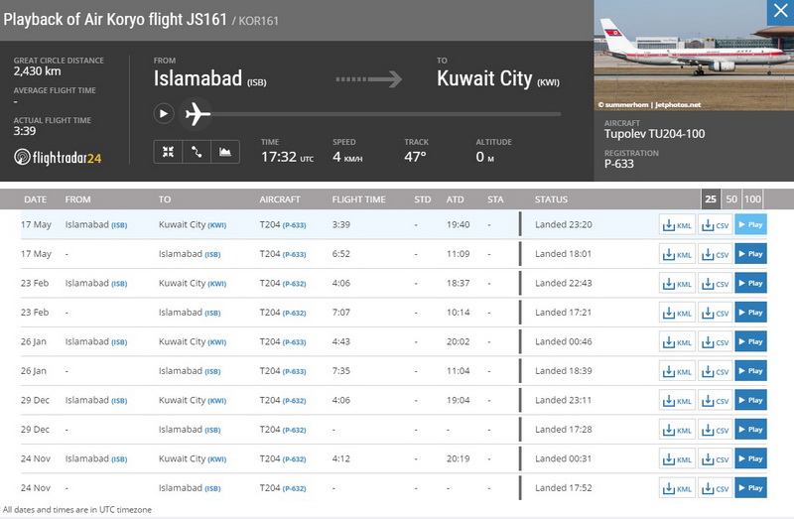Download KML for 17 May 19:40 flight
794x519 pixels.
click(x=677, y=225)
